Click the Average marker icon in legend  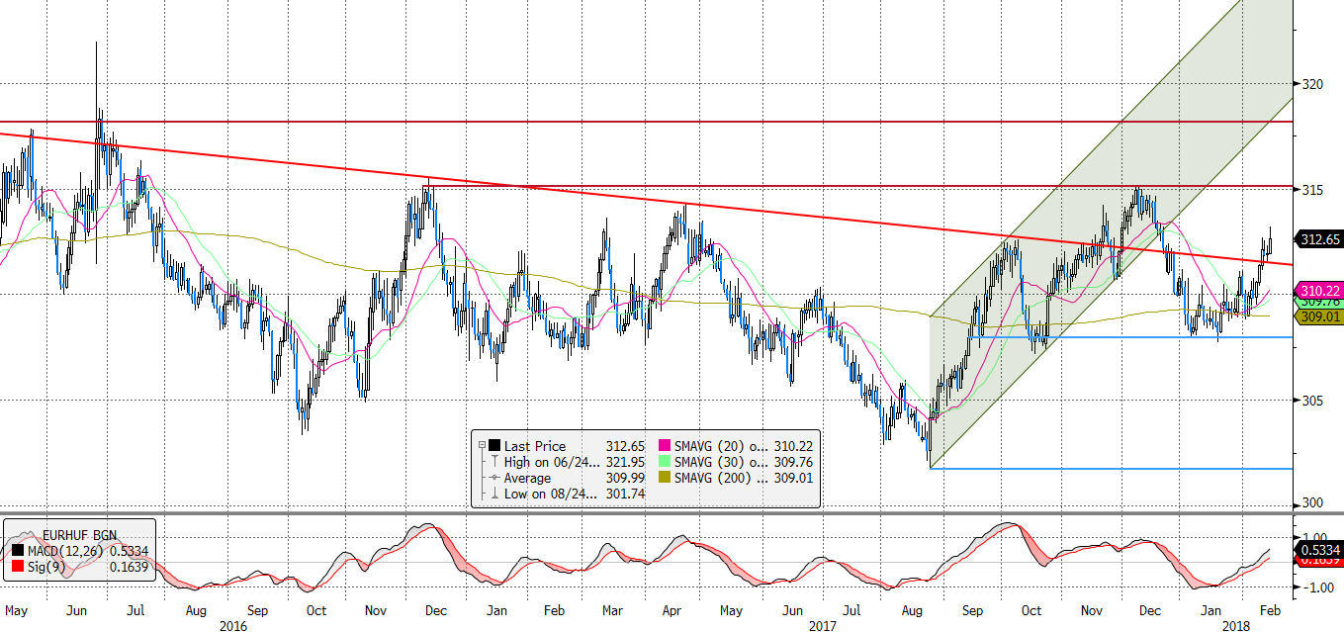(x=493, y=478)
